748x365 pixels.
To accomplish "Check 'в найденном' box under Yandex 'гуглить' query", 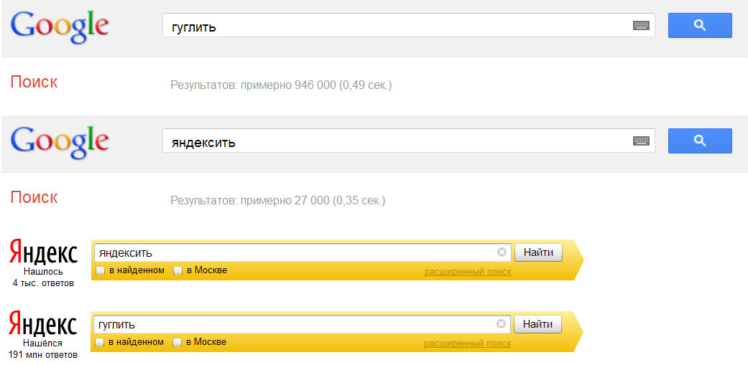I will point(99,343).
